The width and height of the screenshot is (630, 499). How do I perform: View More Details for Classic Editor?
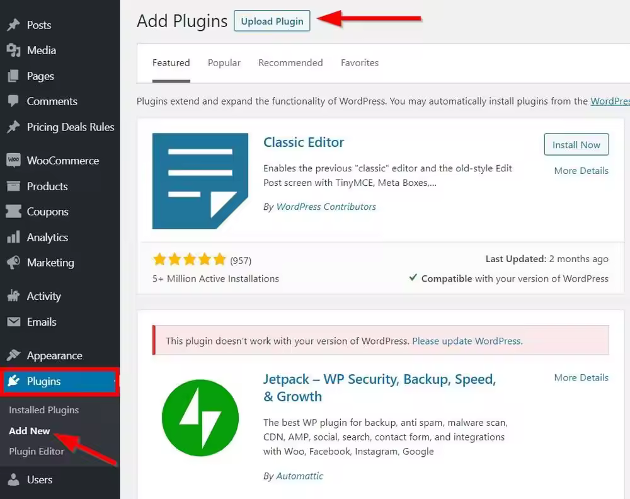(581, 171)
